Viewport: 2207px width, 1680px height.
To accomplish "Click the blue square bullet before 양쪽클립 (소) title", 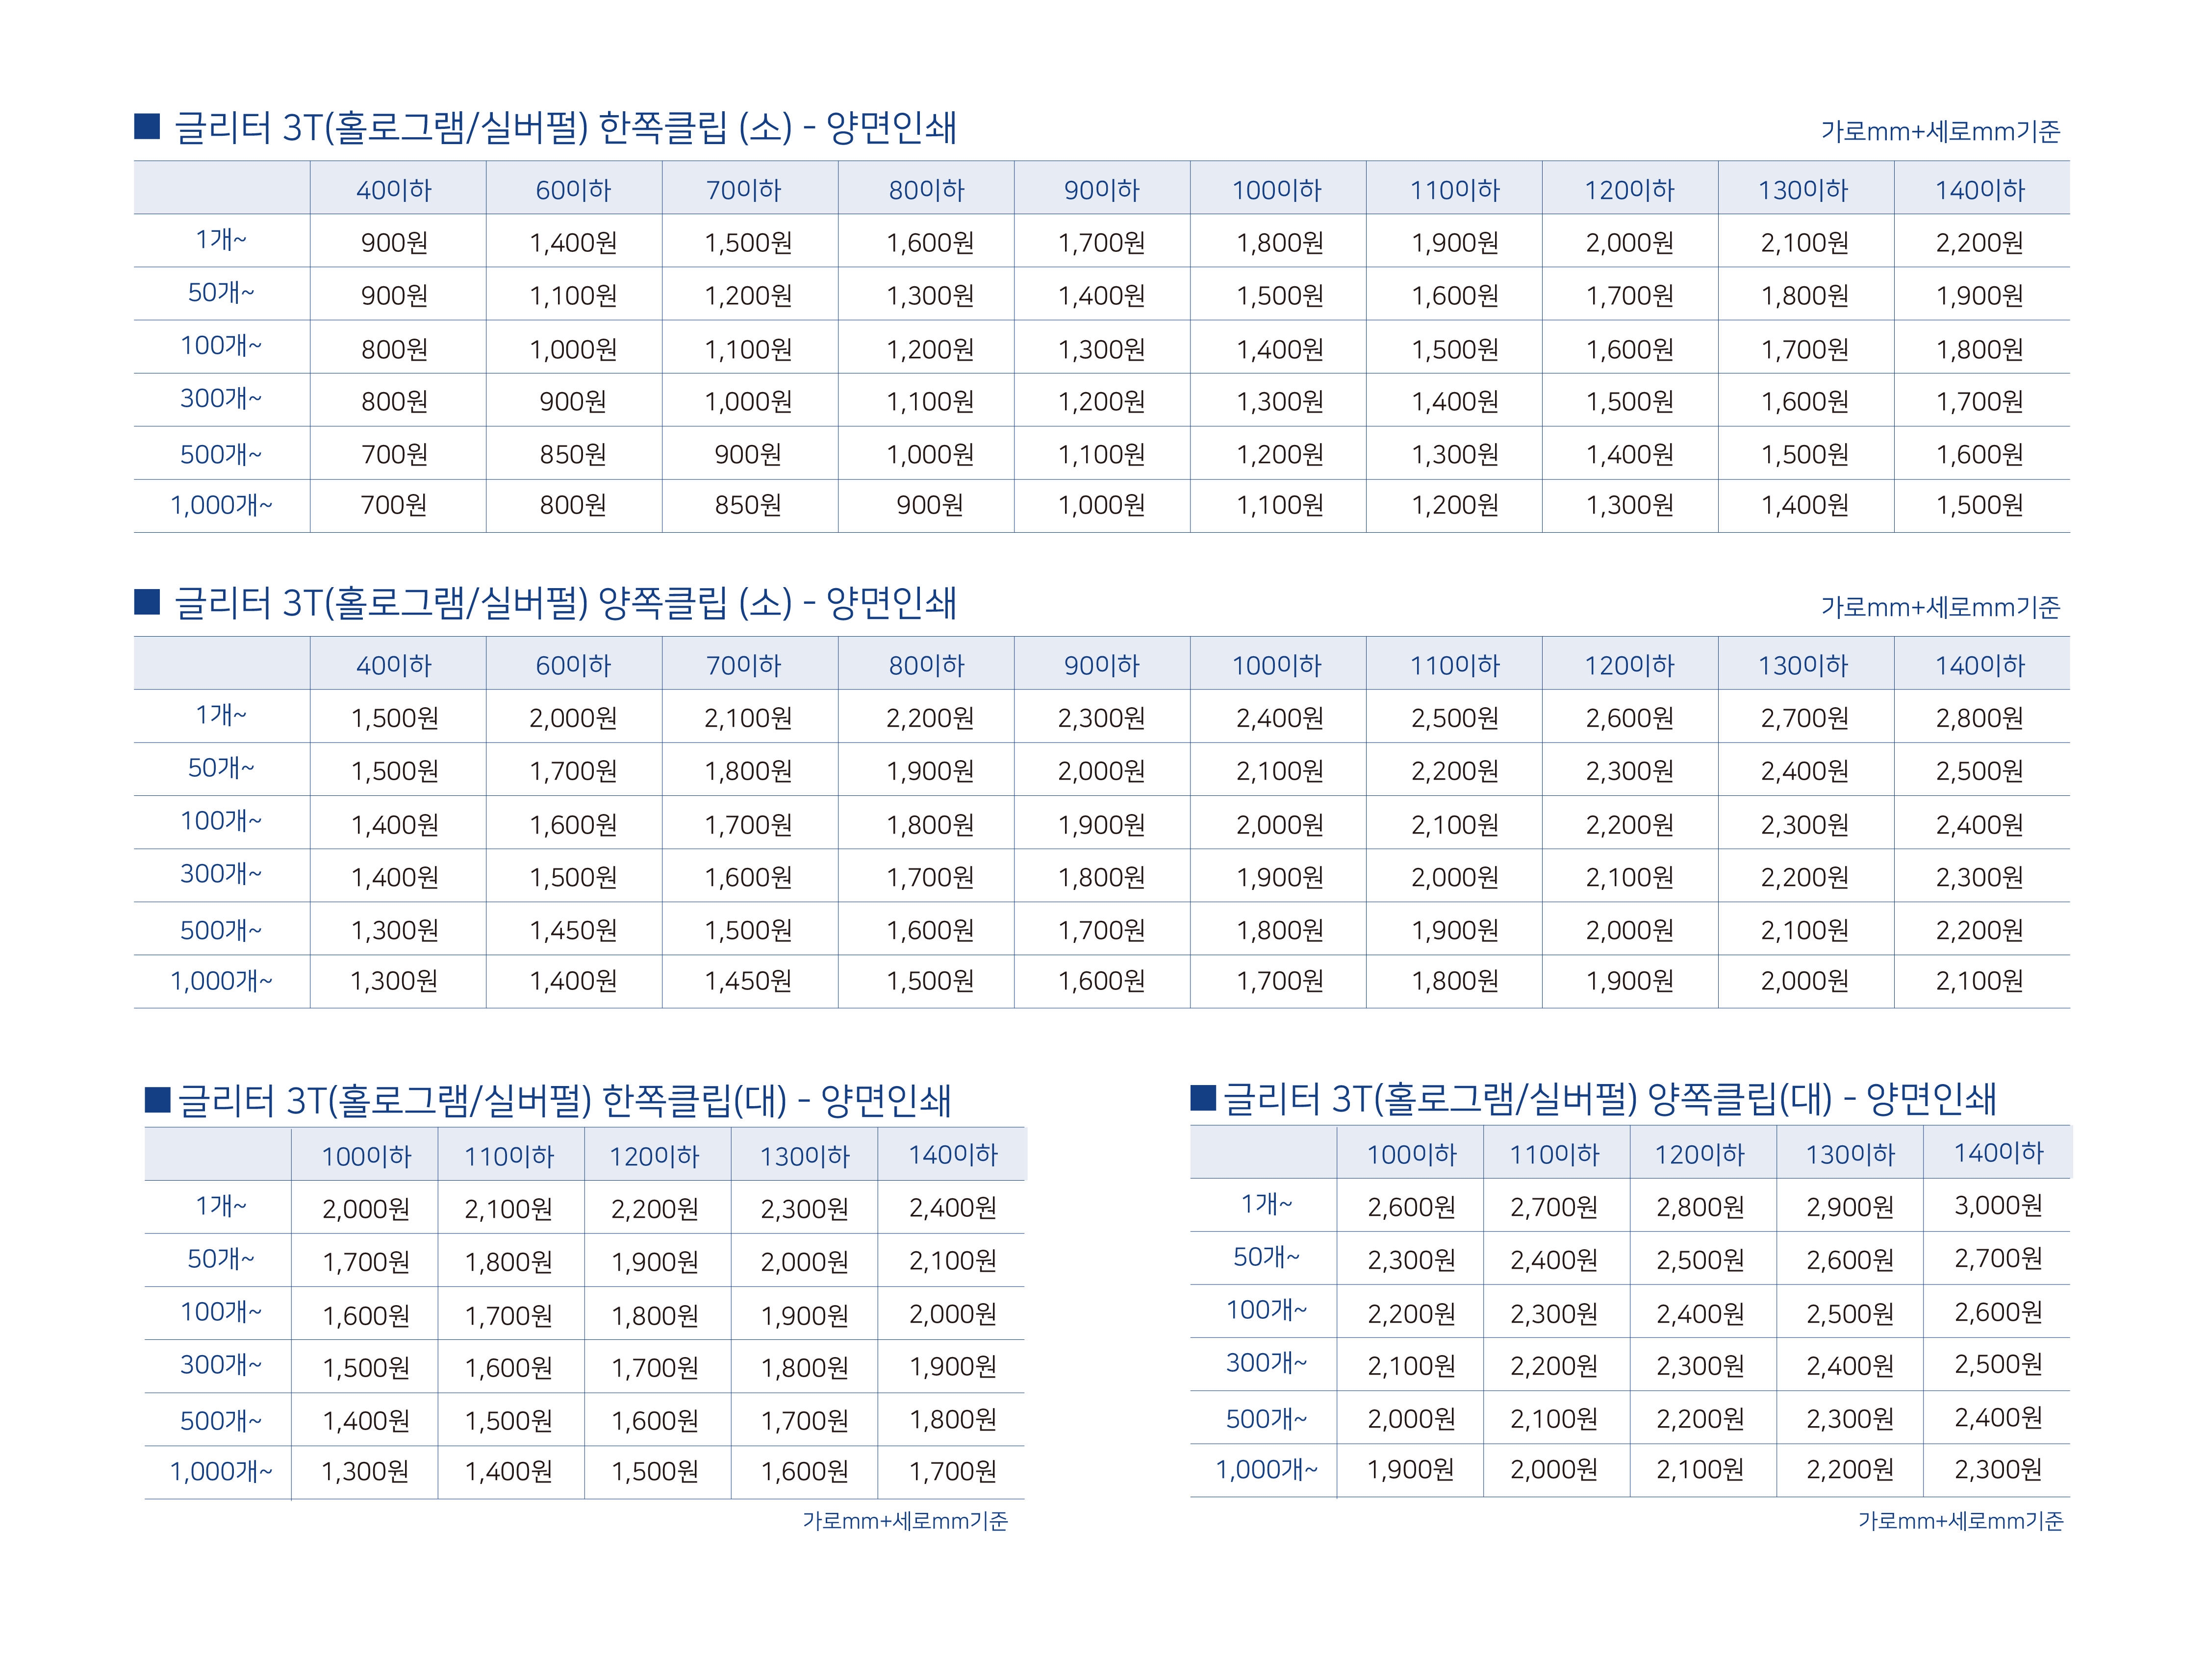I will [x=147, y=601].
